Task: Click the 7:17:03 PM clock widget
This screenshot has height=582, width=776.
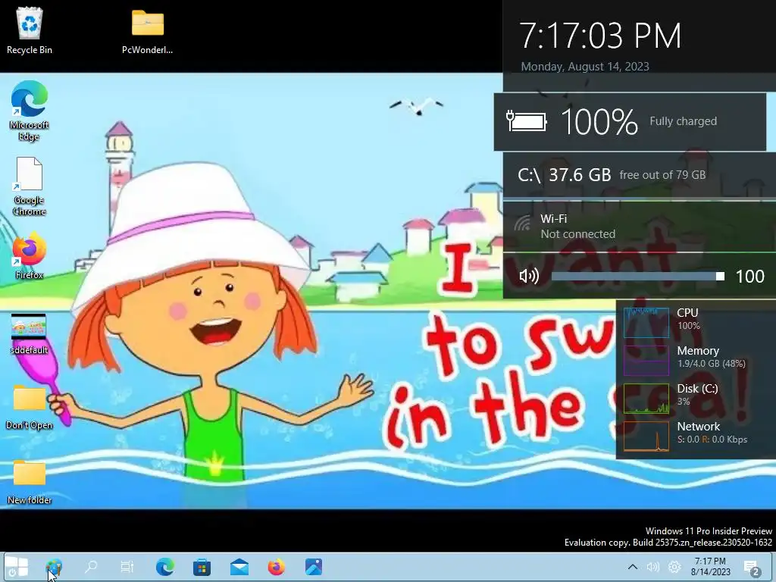Action: pos(600,36)
